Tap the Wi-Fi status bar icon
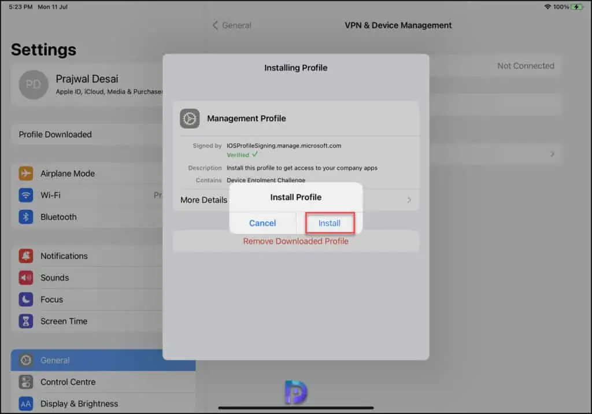The image size is (592, 414). 547,7
